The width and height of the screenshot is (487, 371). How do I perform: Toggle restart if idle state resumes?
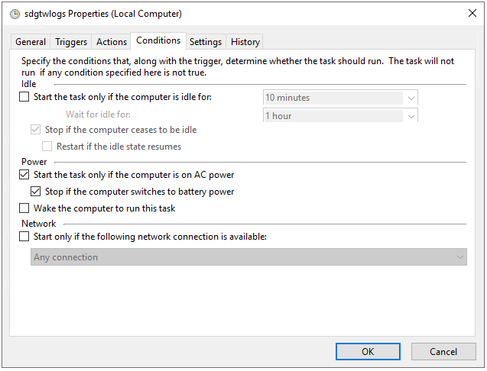coord(47,146)
